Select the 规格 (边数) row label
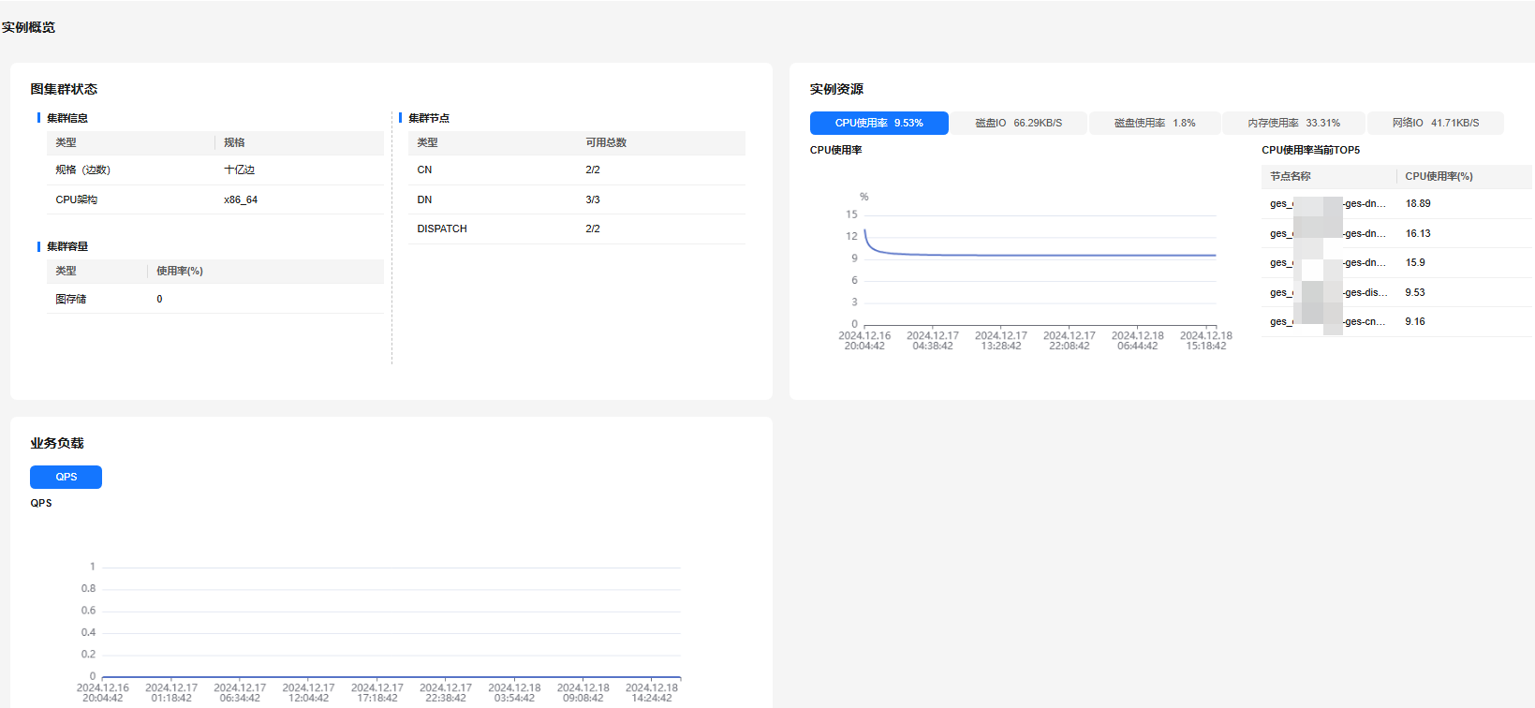The height and width of the screenshot is (708, 1535). [82, 170]
